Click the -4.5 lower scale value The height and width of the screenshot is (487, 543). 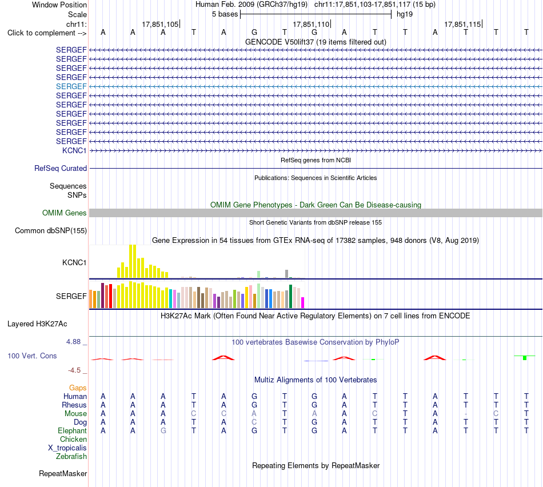click(x=74, y=370)
